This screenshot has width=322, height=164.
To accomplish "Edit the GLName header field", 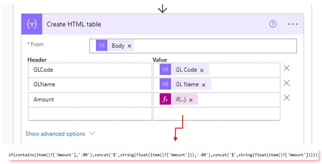I will [90, 85].
